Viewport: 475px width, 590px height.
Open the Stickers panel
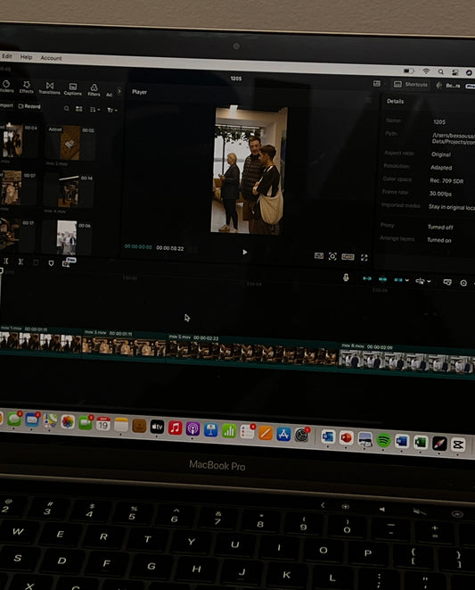click(6, 87)
